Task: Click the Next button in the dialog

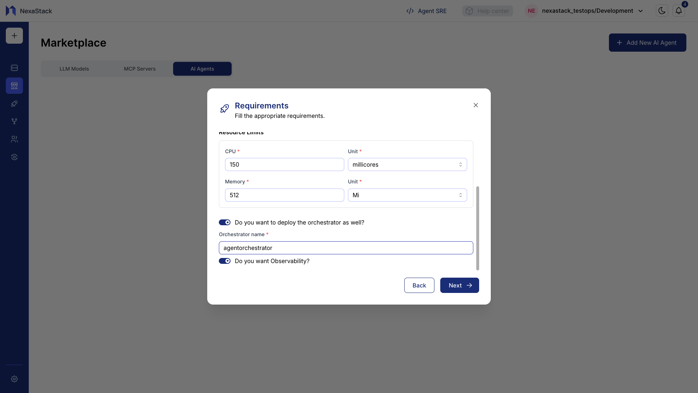Action: (x=459, y=285)
